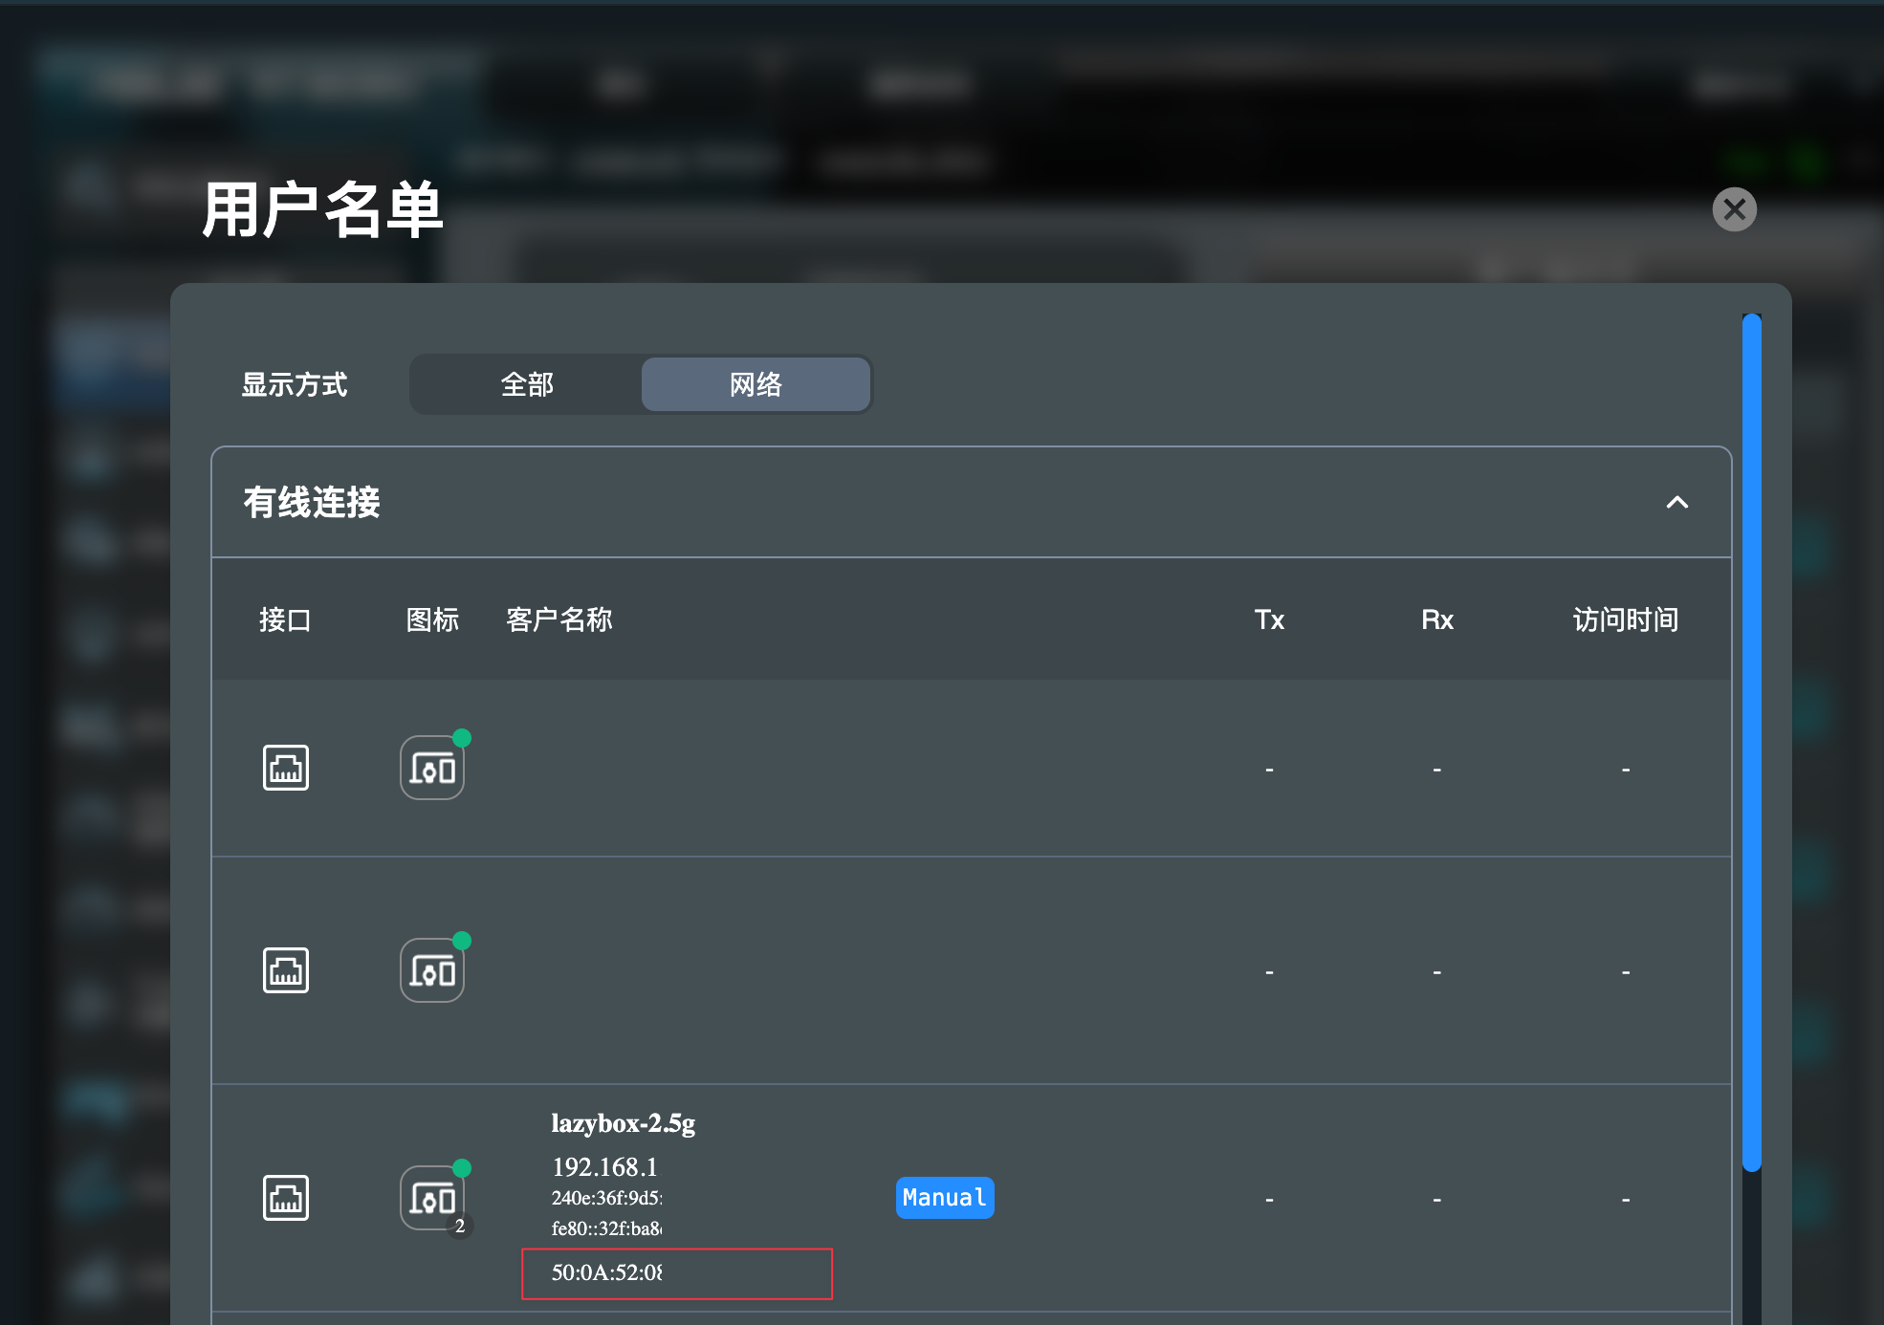
Task: Switch display mode to 网络
Action: 756,384
